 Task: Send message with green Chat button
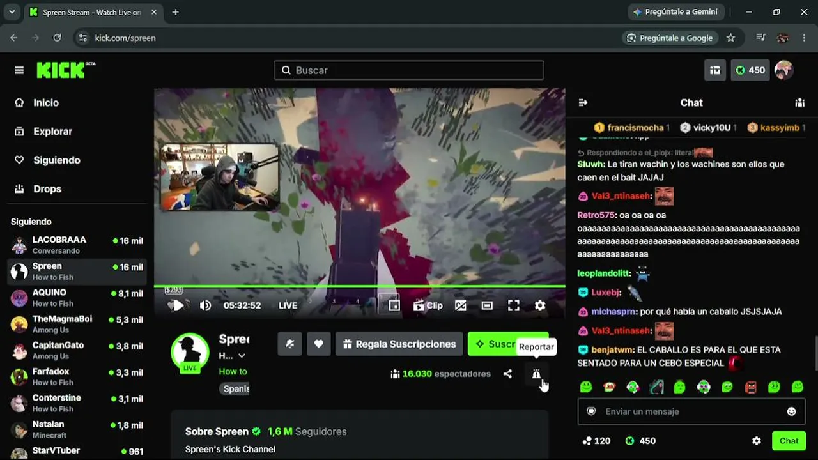click(x=789, y=441)
